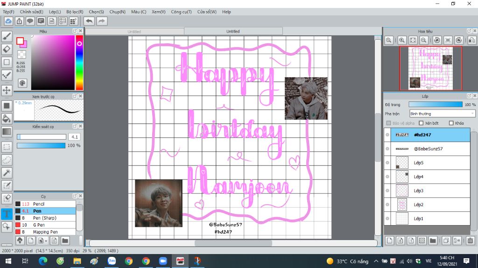Select the Operation object tool
The width and height of the screenshot is (478, 268).
7,227
